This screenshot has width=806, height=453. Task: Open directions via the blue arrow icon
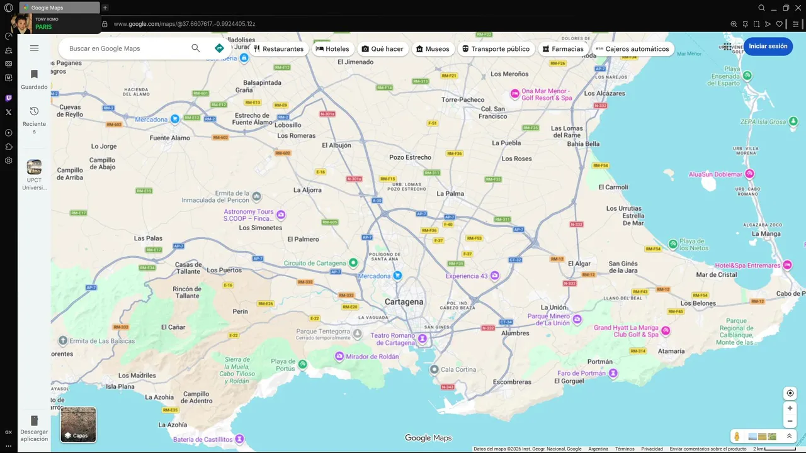[x=219, y=48]
